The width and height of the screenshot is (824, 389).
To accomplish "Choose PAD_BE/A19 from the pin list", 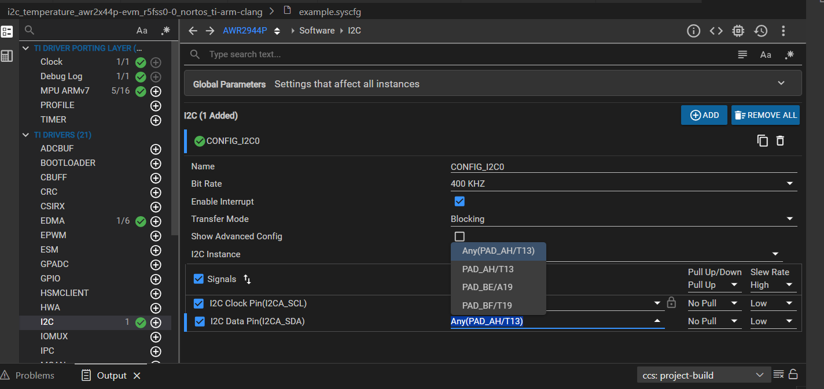I will tap(487, 287).
